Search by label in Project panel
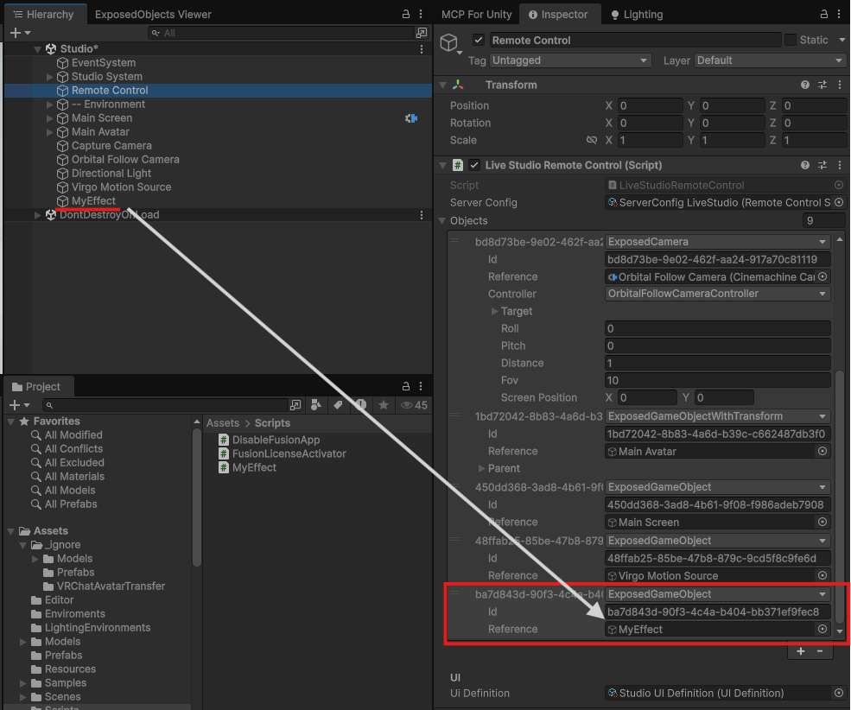This screenshot has height=710, width=851. (x=338, y=404)
